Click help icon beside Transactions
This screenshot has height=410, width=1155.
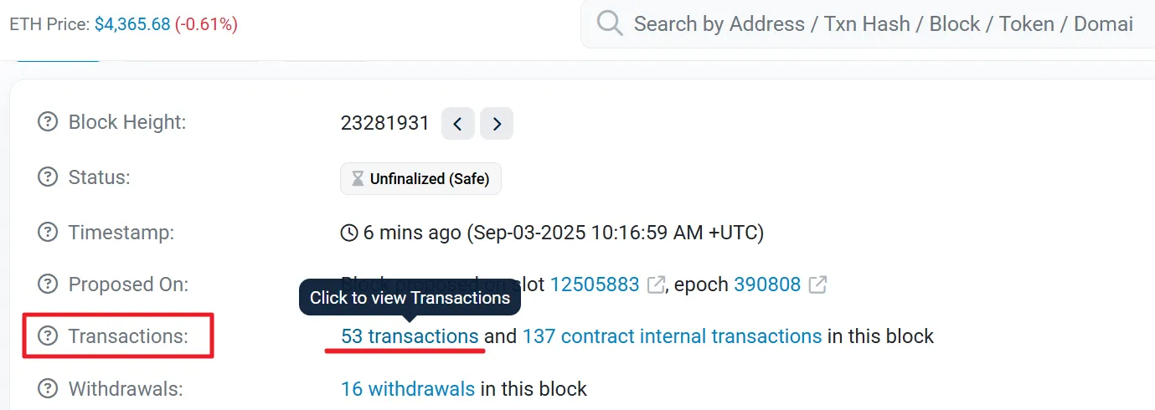coord(48,336)
